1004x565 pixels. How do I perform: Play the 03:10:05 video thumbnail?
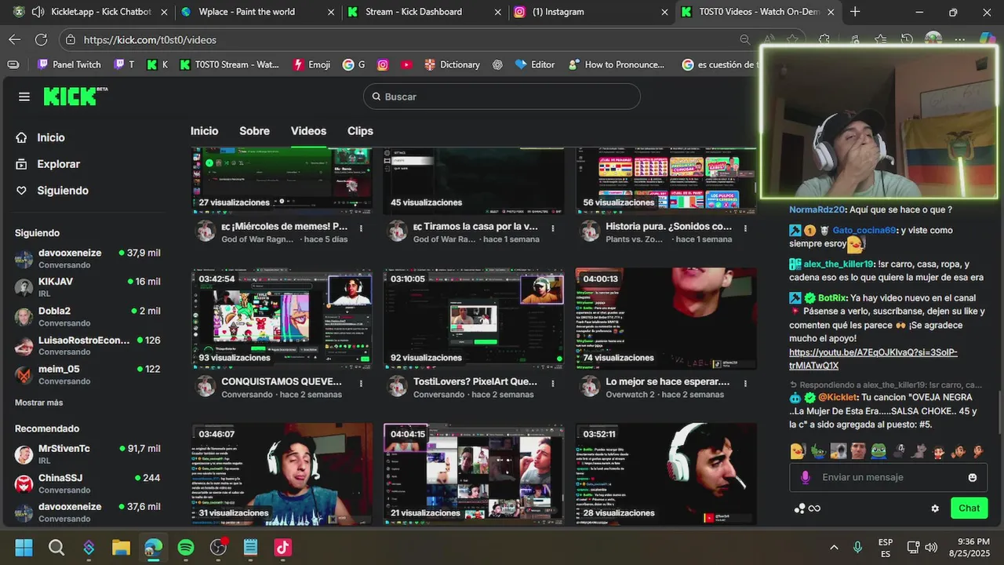[474, 319]
